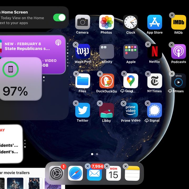Tap the 97% battery widget
The width and height of the screenshot is (189, 189).
[x=21, y=79]
